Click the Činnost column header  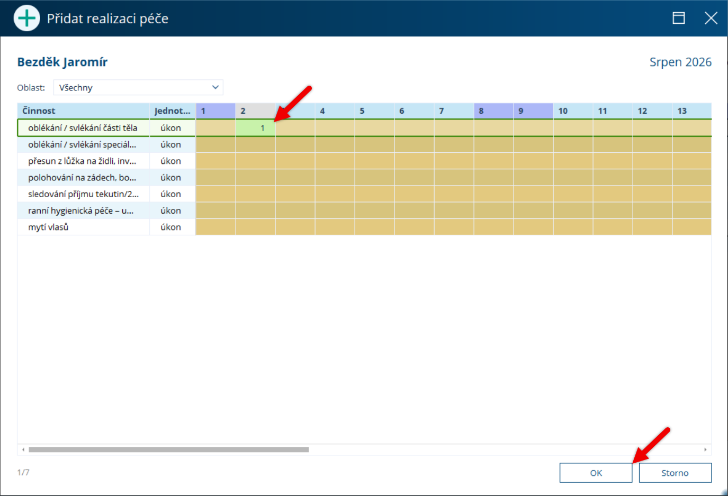[x=84, y=111]
